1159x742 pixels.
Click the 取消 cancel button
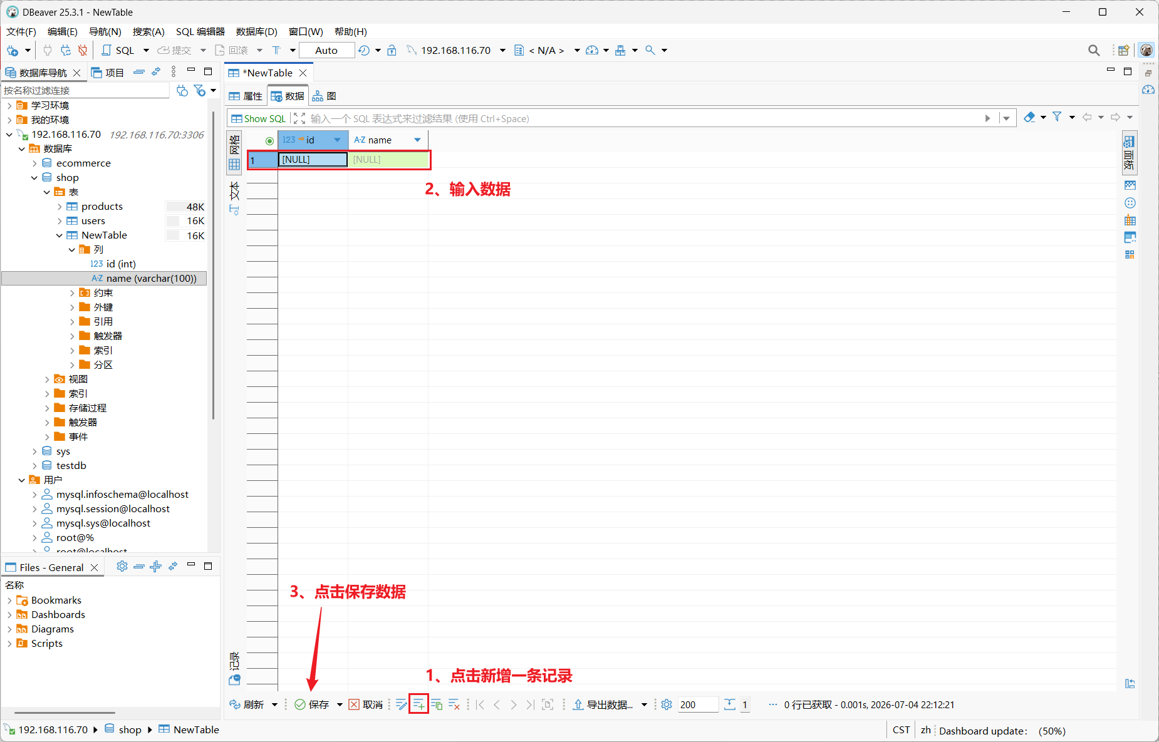pos(366,704)
